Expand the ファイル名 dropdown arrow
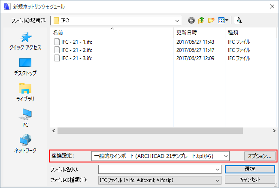The width and height of the screenshot is (279, 188). [218, 169]
